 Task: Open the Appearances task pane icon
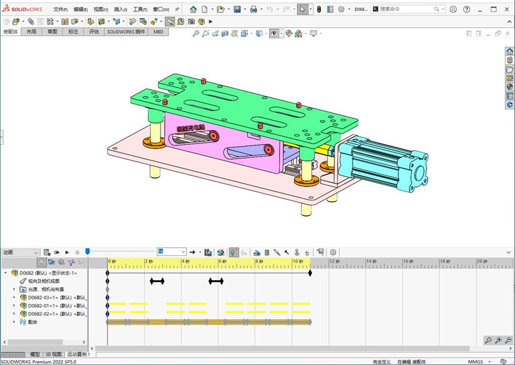tap(509, 87)
